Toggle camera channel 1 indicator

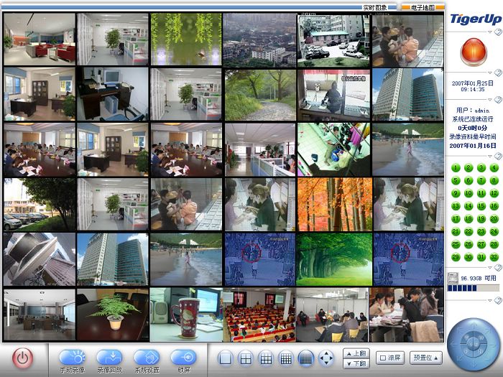[455, 168]
